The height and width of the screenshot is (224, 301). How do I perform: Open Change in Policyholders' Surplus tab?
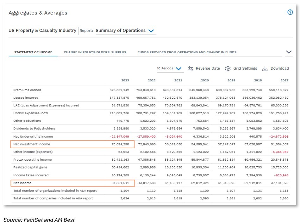click(x=95, y=52)
